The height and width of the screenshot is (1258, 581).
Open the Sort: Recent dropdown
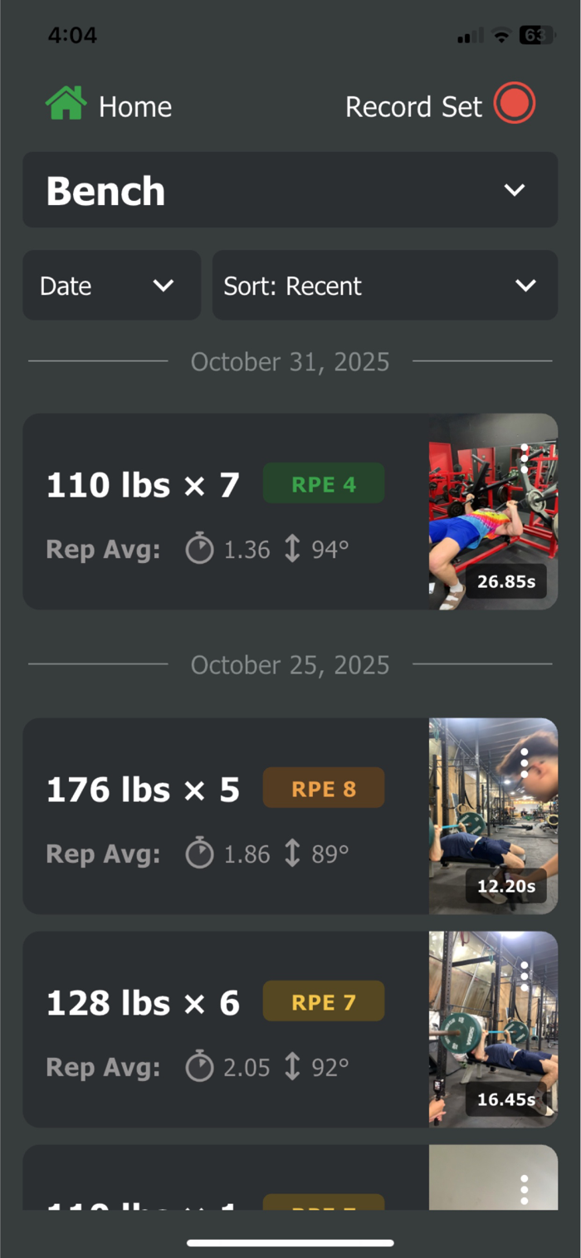pos(385,286)
